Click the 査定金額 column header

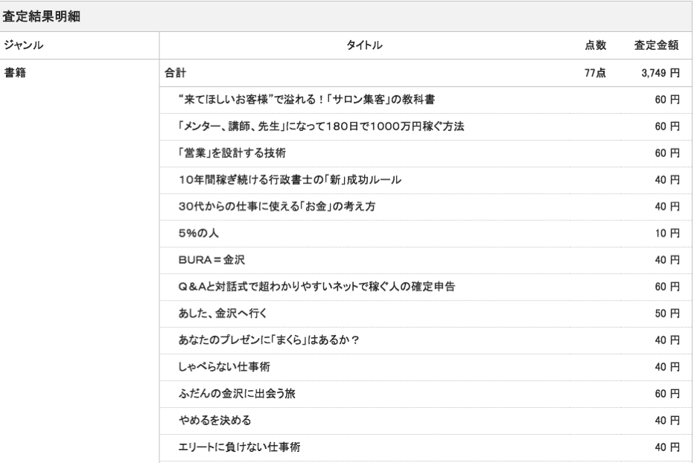(657, 45)
